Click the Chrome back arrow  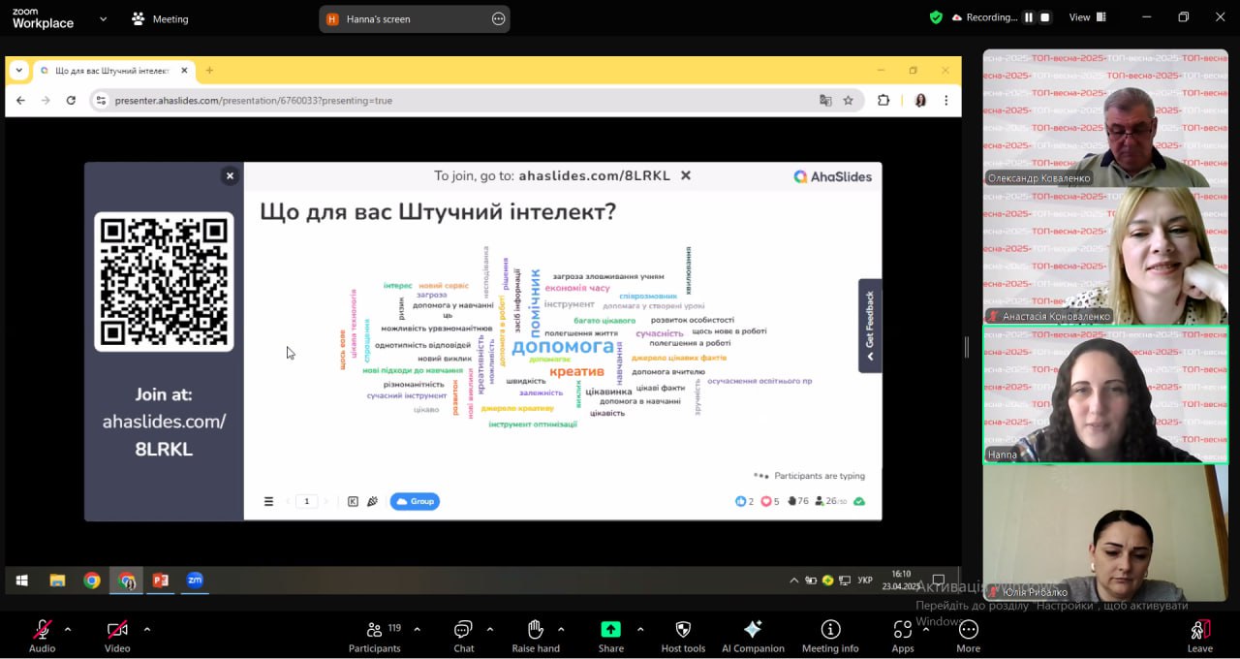(x=20, y=100)
